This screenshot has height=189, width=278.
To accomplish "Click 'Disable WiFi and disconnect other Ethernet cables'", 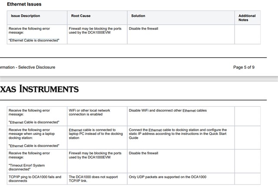I will tap(168, 110).
